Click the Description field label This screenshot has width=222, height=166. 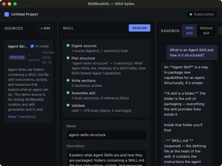tap(75, 146)
